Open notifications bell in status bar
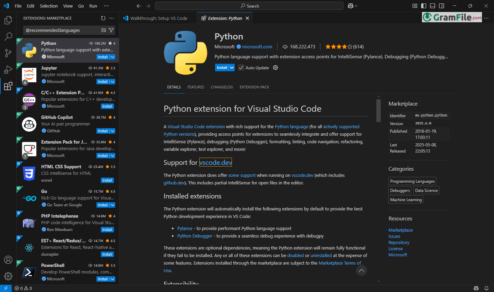 tap(486, 288)
